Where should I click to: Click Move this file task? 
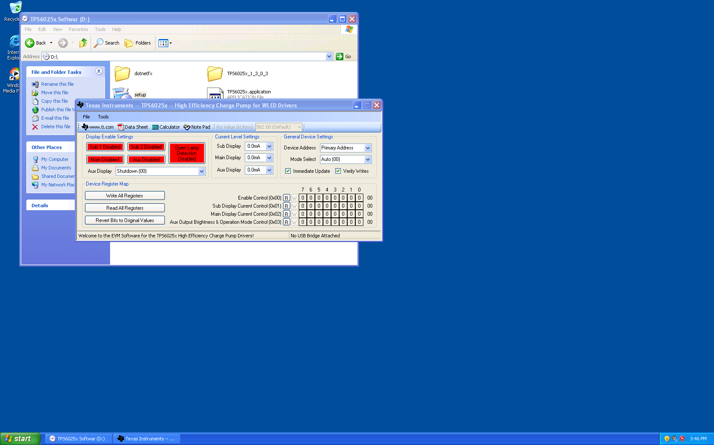tap(50, 93)
